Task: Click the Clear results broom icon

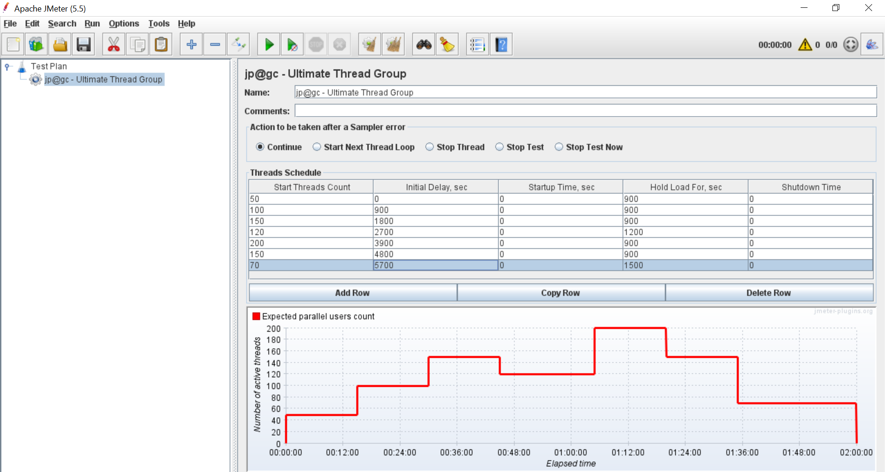Action: click(369, 45)
